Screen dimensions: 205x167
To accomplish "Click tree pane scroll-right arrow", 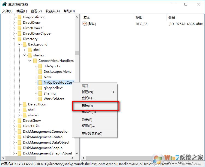I will [x=72, y=158].
